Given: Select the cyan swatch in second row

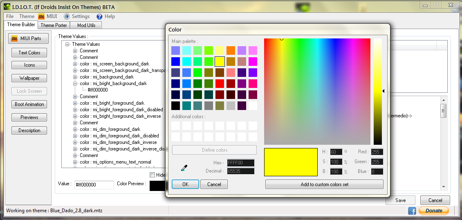Looking at the screenshot, I should (x=186, y=62).
